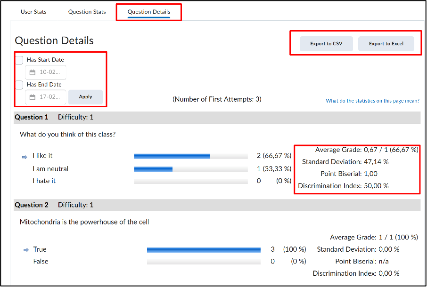The height and width of the screenshot is (287, 427).
Task: Click the calendar icon in end date field
Action: [33, 97]
